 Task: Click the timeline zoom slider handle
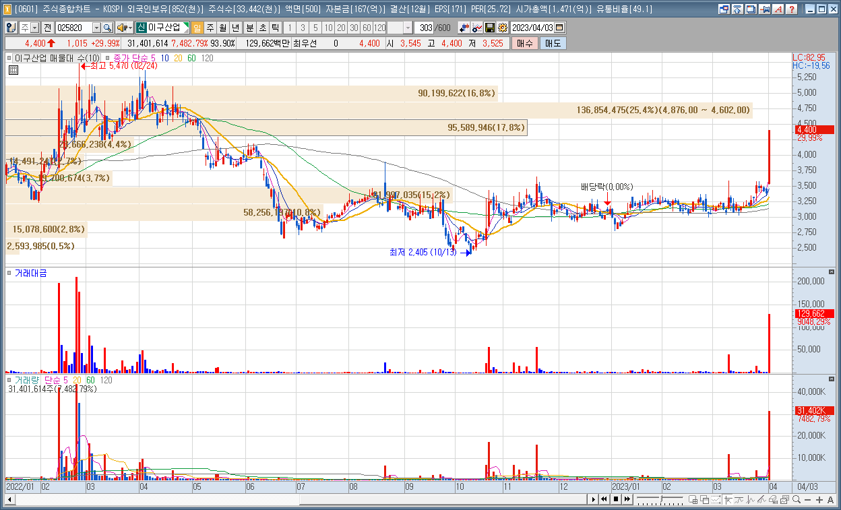[x=661, y=499]
